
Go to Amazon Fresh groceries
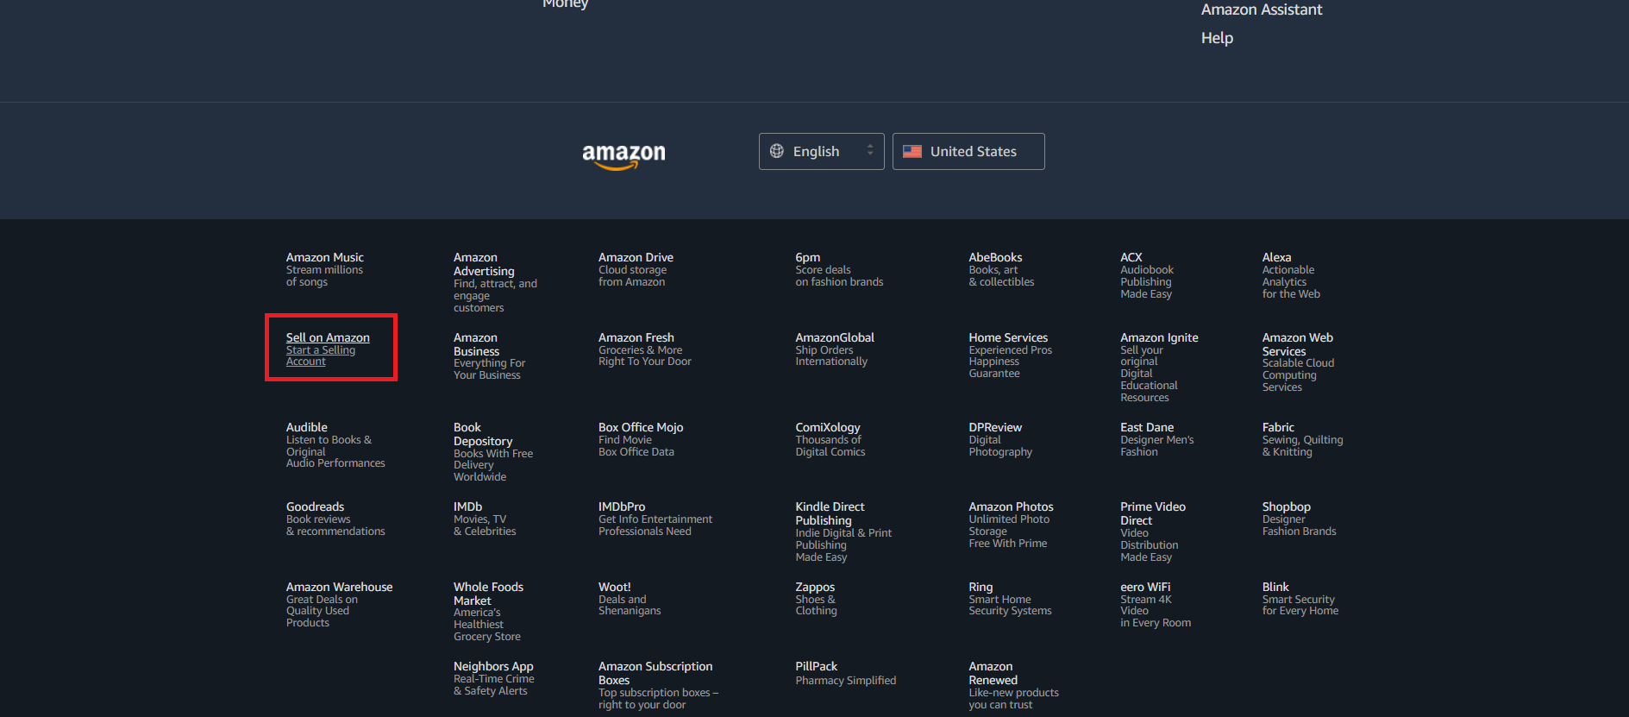(x=645, y=349)
